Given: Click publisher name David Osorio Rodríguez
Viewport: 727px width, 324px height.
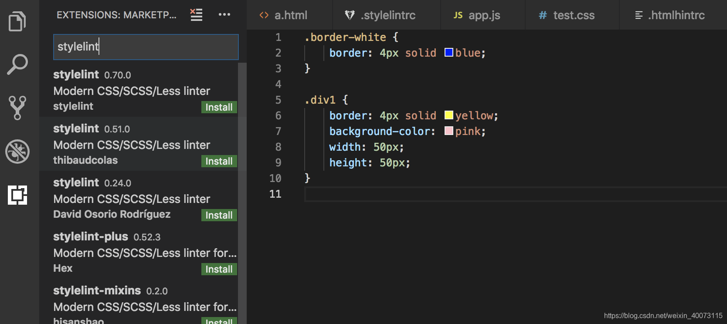Looking at the screenshot, I should point(112,214).
